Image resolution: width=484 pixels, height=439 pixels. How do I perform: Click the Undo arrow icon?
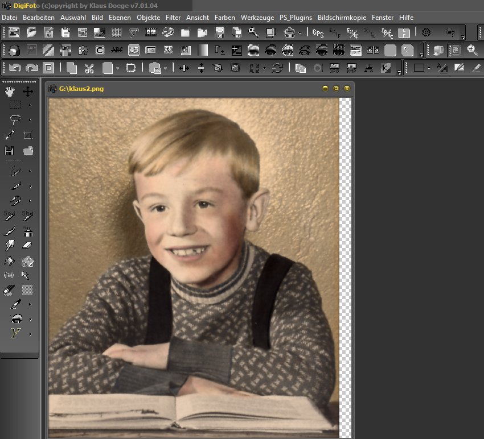coord(15,68)
